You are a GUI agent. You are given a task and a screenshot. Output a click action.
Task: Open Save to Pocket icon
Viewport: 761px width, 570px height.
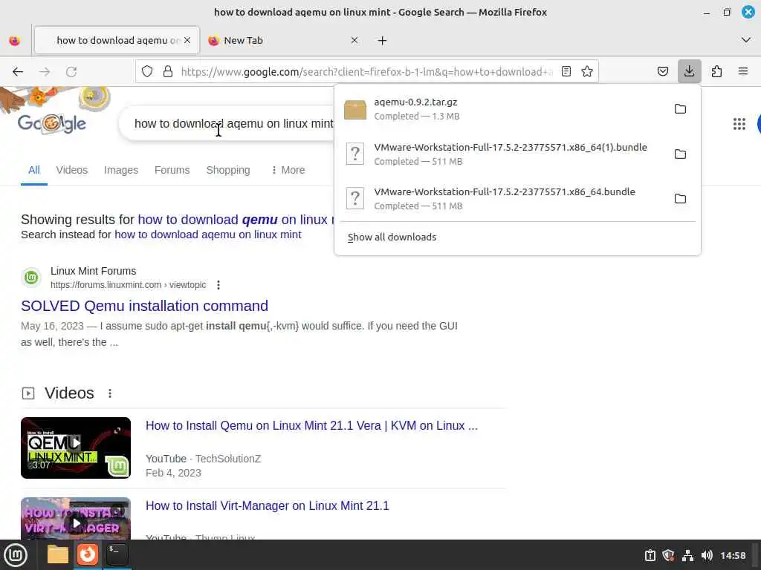[x=662, y=72]
